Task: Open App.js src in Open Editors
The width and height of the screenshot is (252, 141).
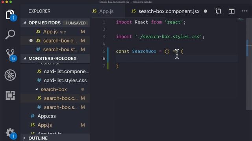Action: coord(55,32)
